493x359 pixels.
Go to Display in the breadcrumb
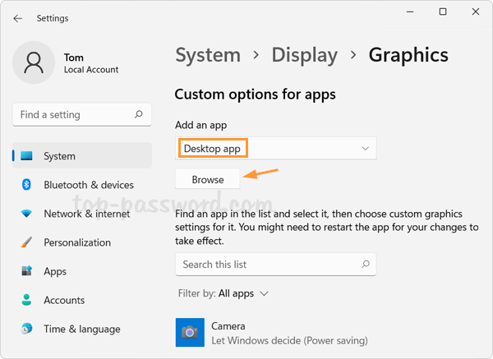304,55
